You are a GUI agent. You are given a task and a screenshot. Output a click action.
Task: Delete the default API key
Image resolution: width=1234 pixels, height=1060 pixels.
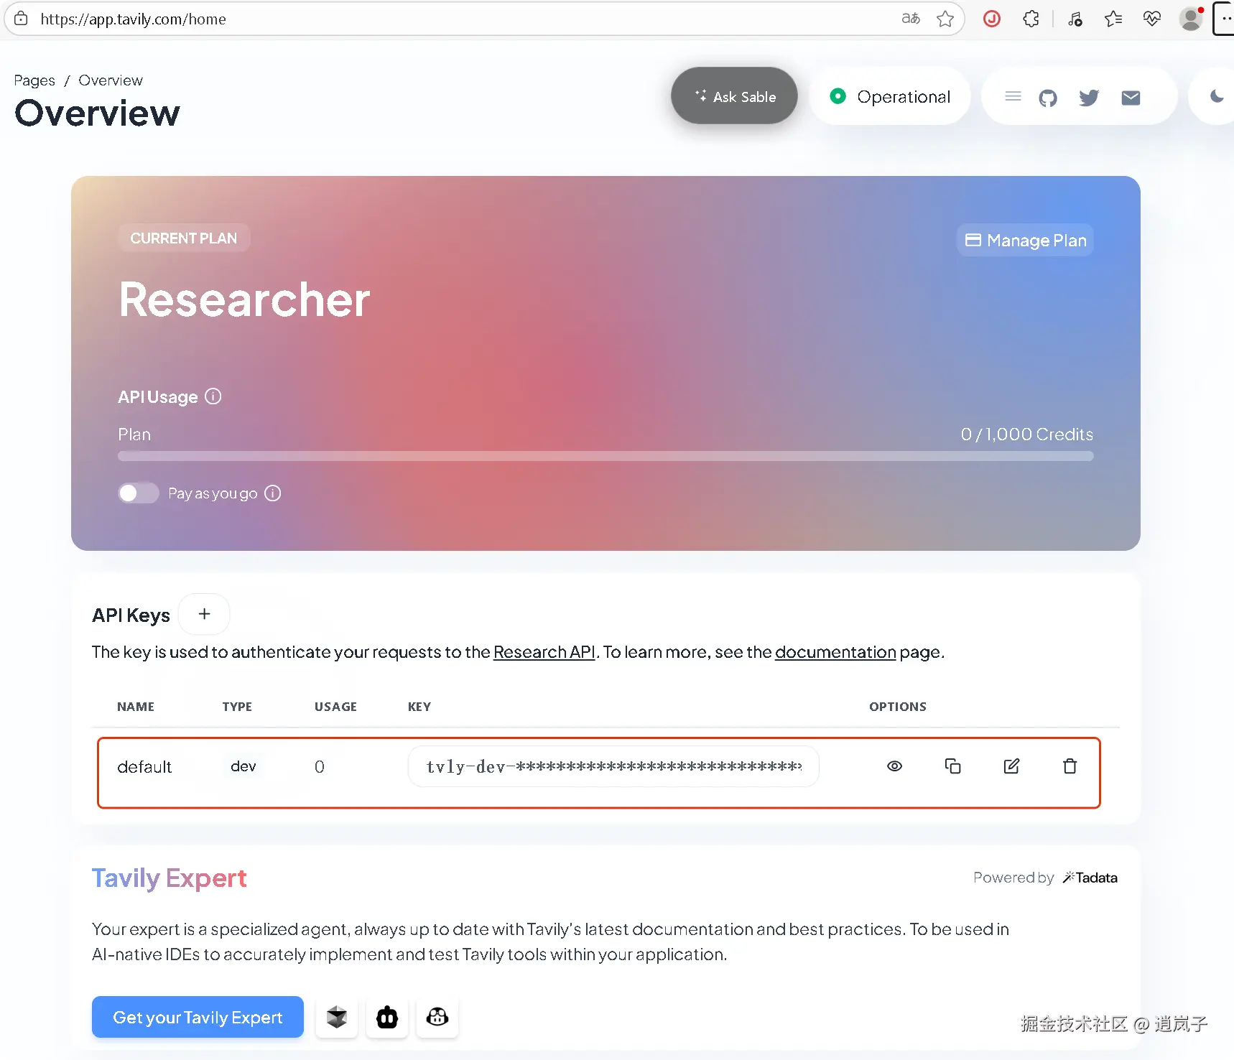[1070, 766]
